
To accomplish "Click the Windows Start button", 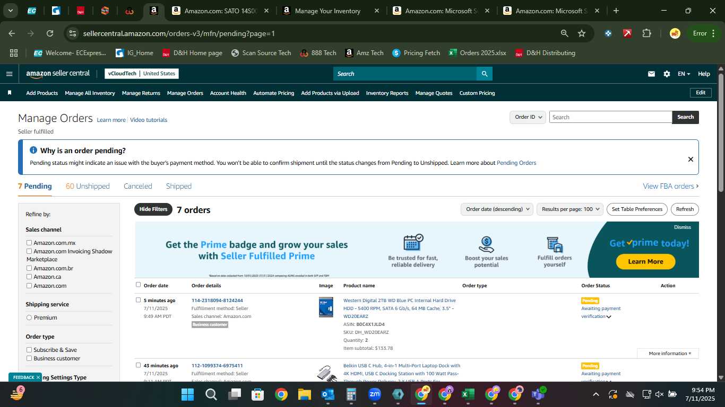I will pyautogui.click(x=187, y=394).
